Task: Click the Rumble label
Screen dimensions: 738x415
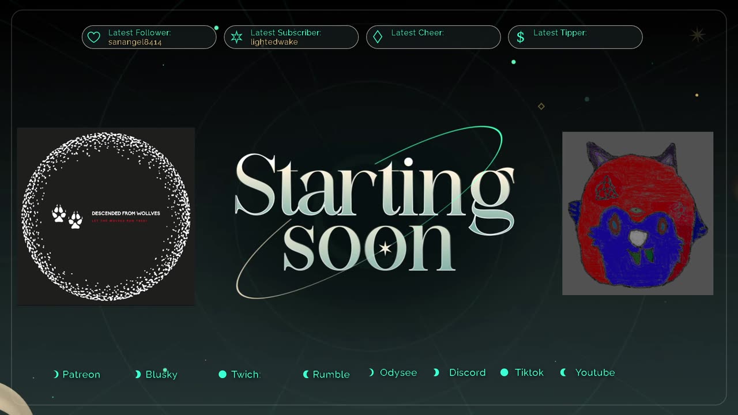Action: click(x=331, y=375)
